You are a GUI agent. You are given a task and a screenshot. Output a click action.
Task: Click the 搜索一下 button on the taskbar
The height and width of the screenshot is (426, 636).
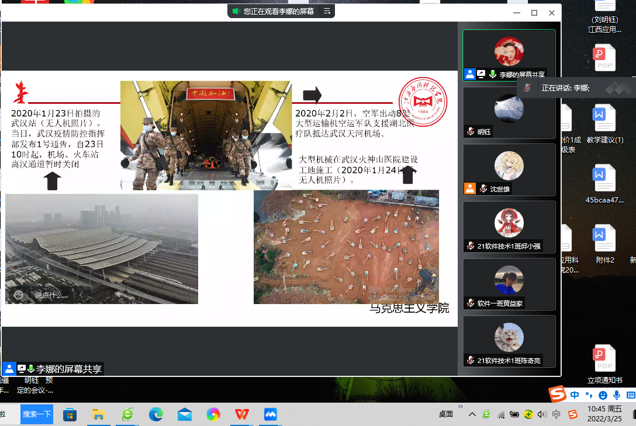click(x=36, y=414)
